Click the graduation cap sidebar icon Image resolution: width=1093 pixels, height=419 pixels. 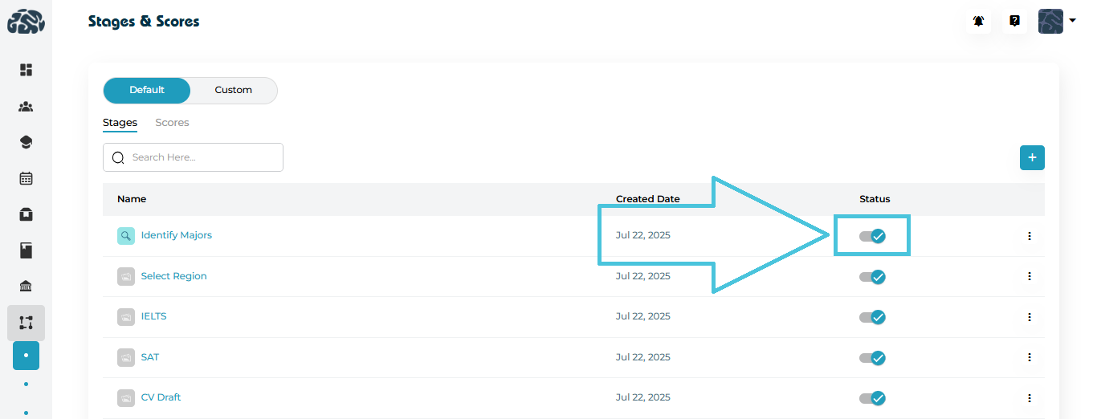(x=26, y=142)
